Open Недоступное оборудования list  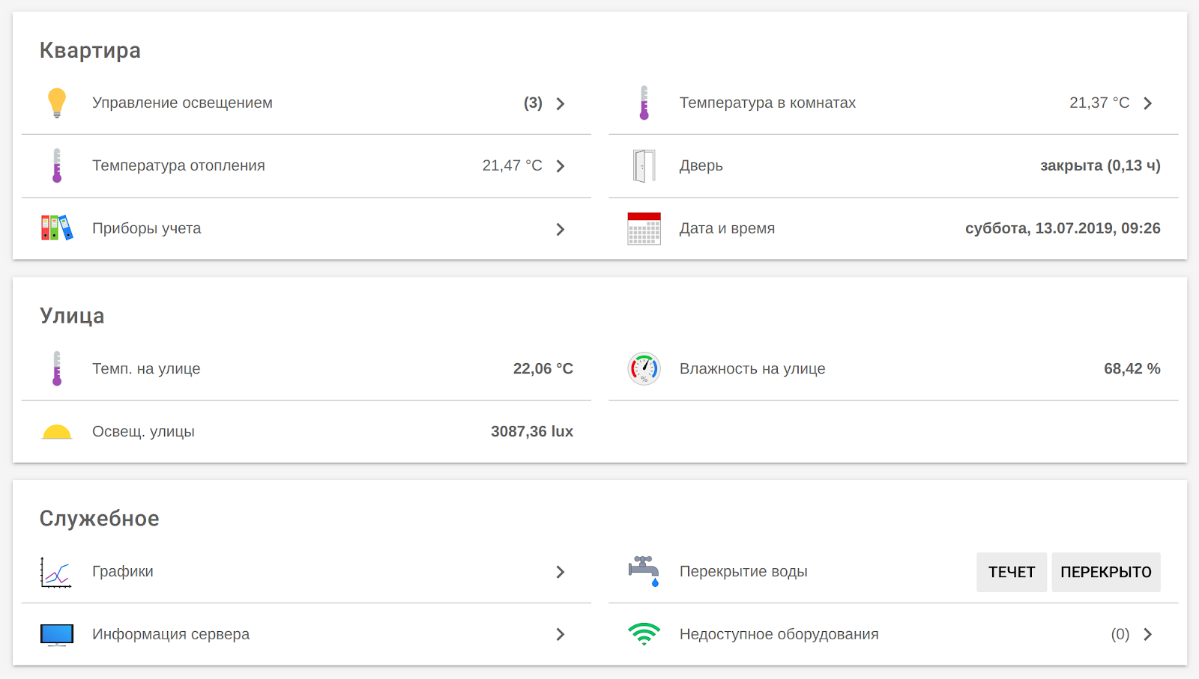[x=779, y=634]
